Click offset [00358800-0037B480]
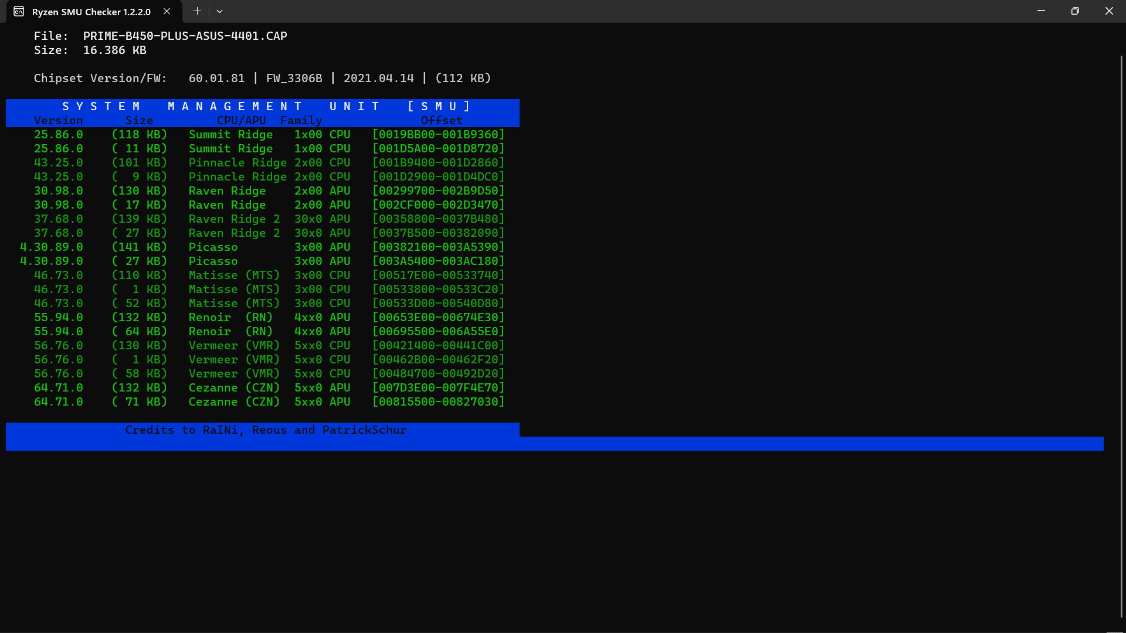Screen dimensions: 1126x633 pyautogui.click(x=439, y=219)
